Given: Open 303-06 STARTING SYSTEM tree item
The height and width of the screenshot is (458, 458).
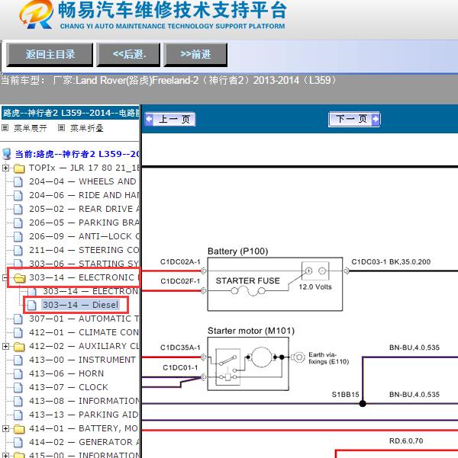Looking at the screenshot, I should (x=84, y=264).
